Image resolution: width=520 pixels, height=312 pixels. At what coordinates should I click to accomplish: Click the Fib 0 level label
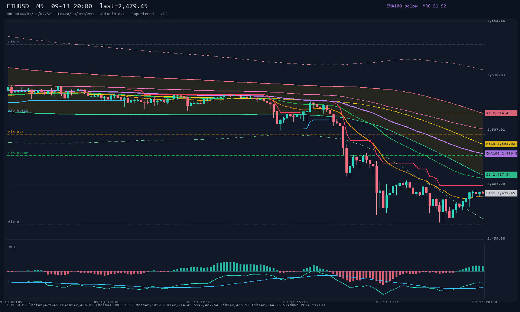pos(13,222)
